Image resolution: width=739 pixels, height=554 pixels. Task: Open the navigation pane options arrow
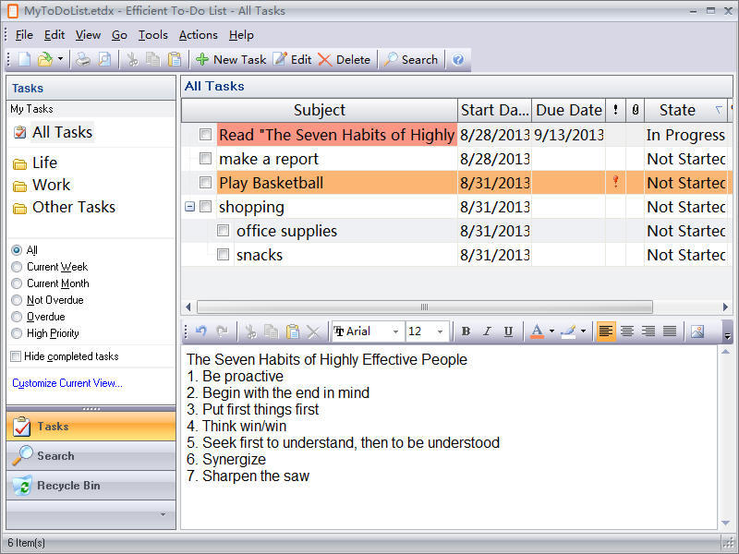coord(164,514)
